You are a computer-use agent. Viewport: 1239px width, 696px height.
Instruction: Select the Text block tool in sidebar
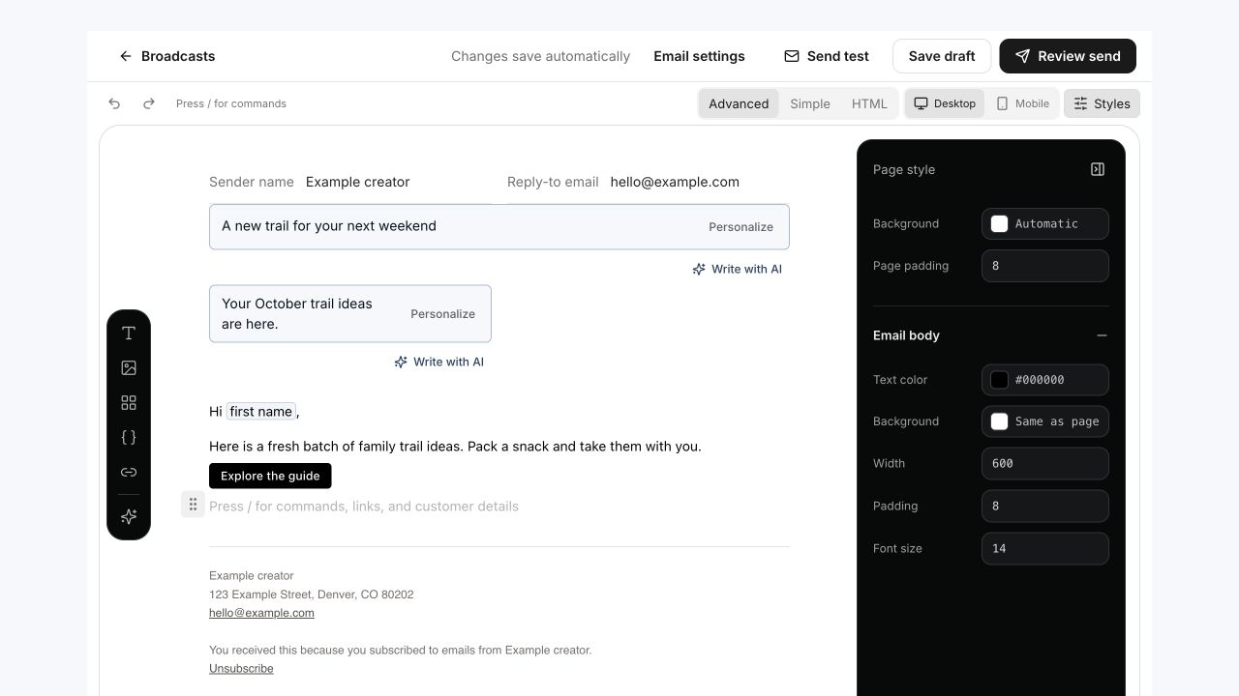tap(129, 333)
